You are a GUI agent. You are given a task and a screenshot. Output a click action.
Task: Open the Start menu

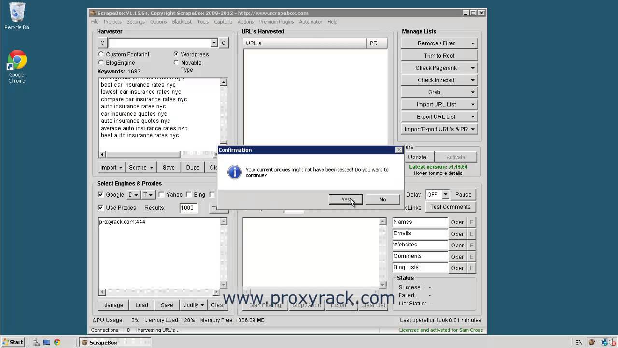pyautogui.click(x=13, y=342)
